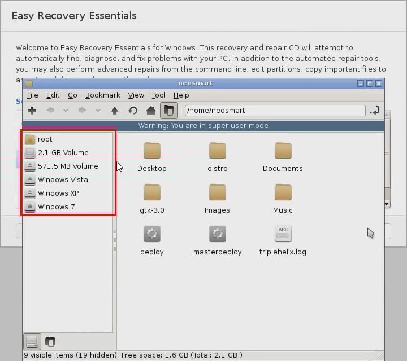
Task: Close the neosmart file manager window
Action: [x=379, y=83]
